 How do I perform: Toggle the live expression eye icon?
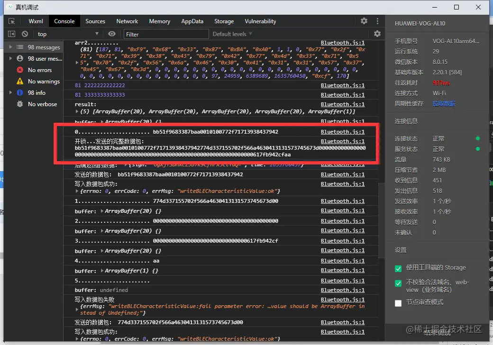[111, 34]
